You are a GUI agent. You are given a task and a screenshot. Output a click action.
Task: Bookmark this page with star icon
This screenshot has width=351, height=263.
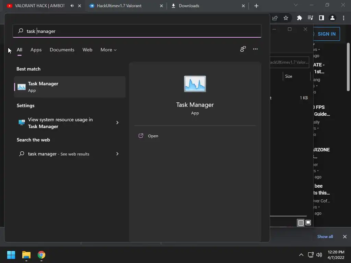pyautogui.click(x=286, y=18)
